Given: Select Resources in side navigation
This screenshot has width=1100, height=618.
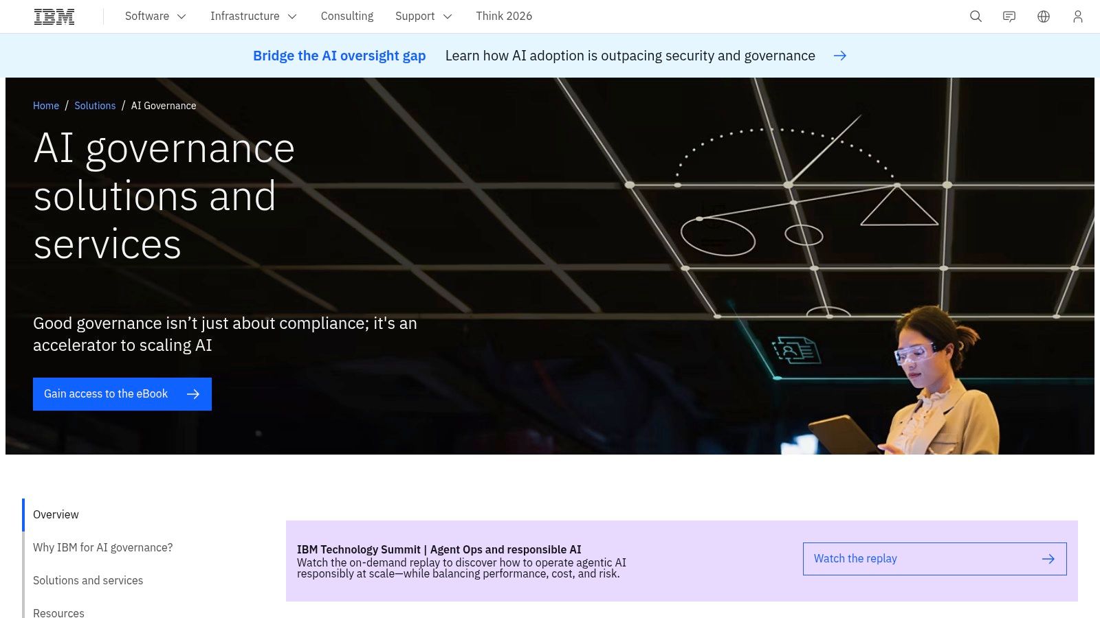Looking at the screenshot, I should point(58,613).
